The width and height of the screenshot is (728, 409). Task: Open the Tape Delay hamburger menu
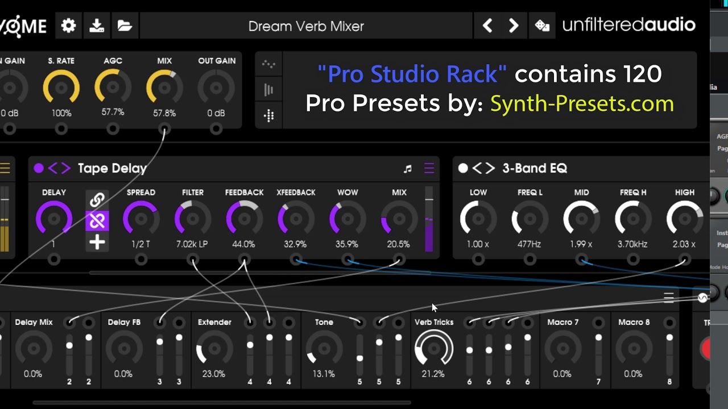[x=429, y=168]
